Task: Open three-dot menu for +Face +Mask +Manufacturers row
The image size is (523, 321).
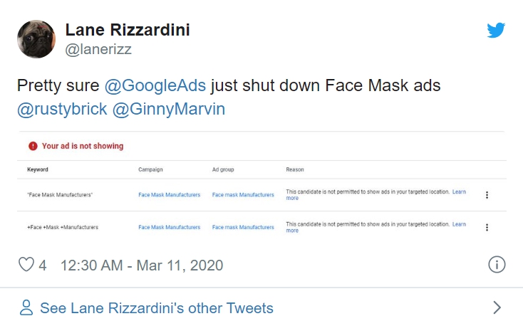Action: point(487,227)
